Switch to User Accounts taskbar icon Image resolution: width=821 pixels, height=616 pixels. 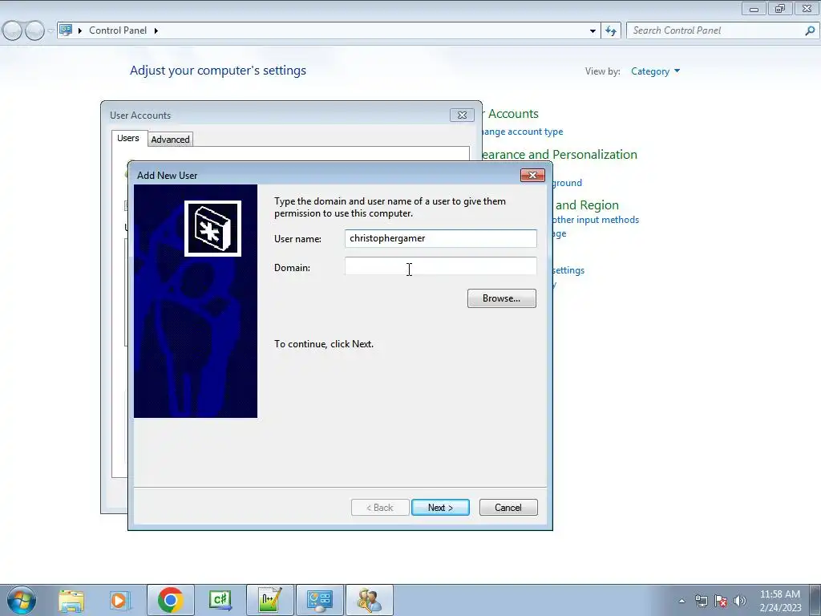[x=370, y=600]
